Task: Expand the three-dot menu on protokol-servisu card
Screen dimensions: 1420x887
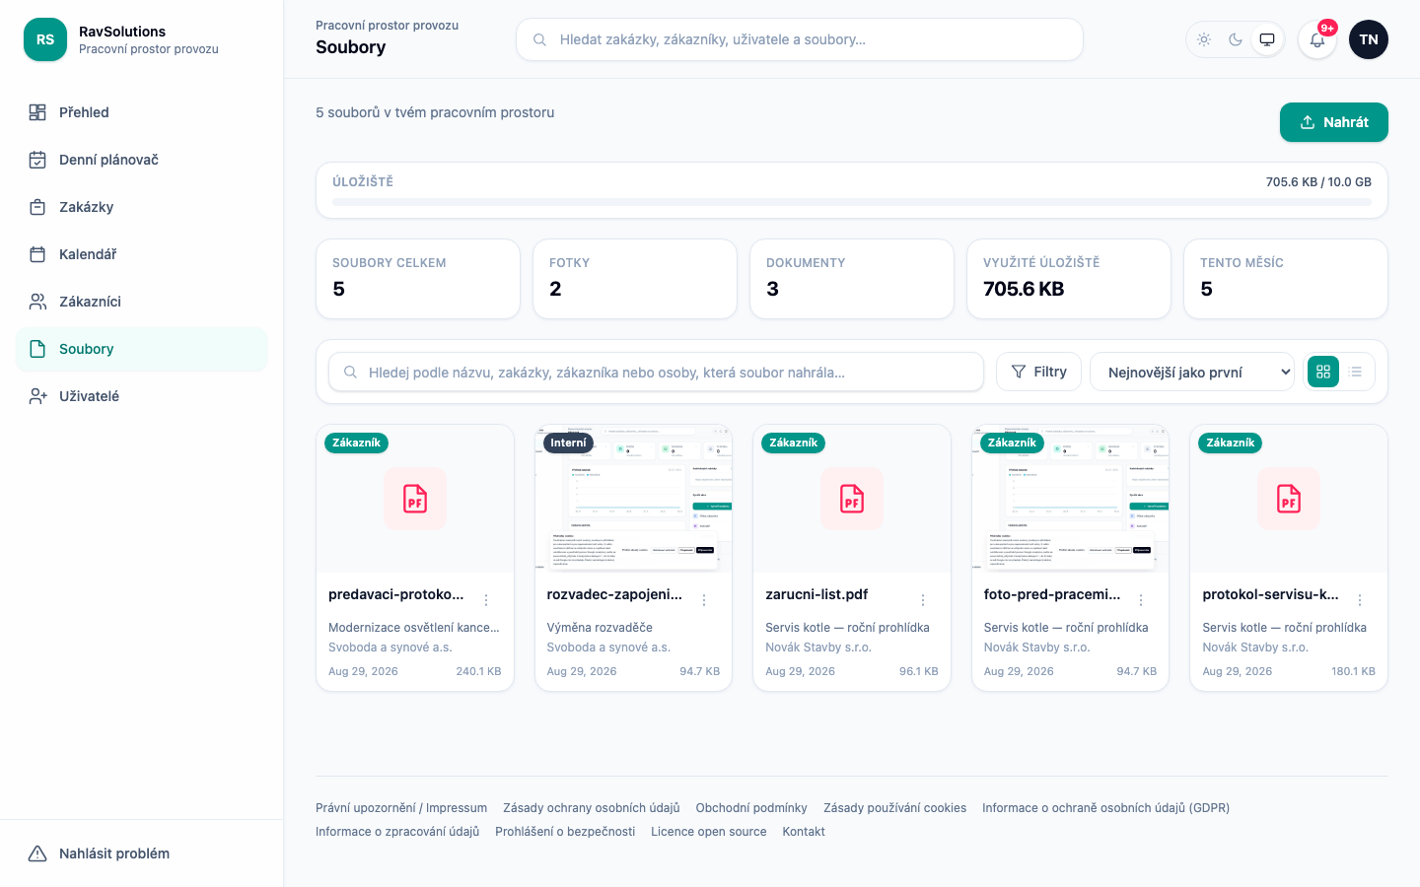Action: point(1360,600)
